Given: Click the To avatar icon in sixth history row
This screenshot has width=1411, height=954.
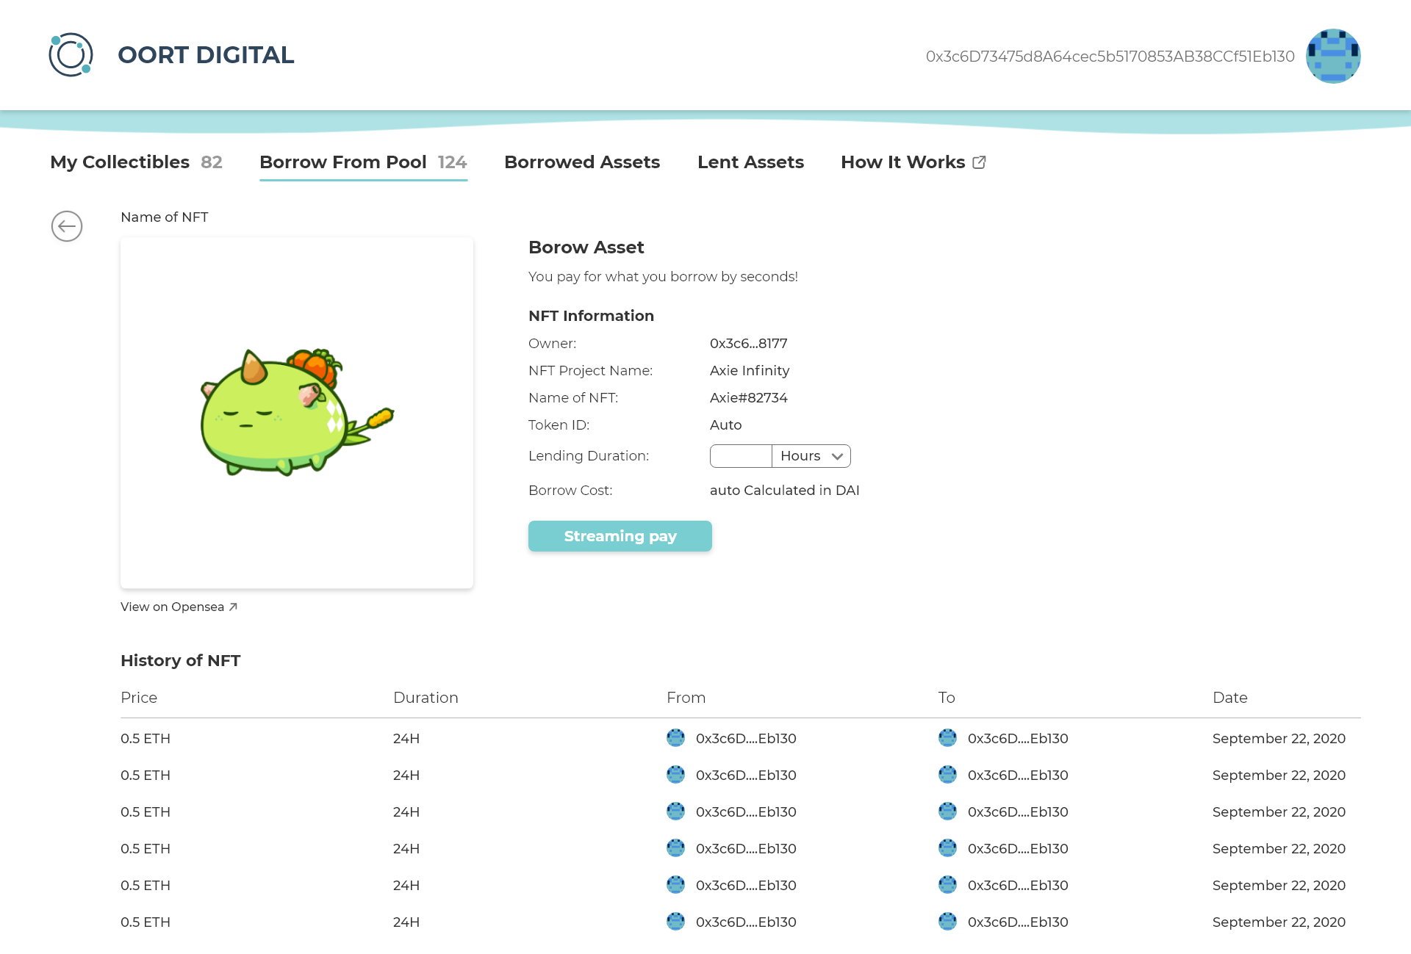Looking at the screenshot, I should click(947, 922).
